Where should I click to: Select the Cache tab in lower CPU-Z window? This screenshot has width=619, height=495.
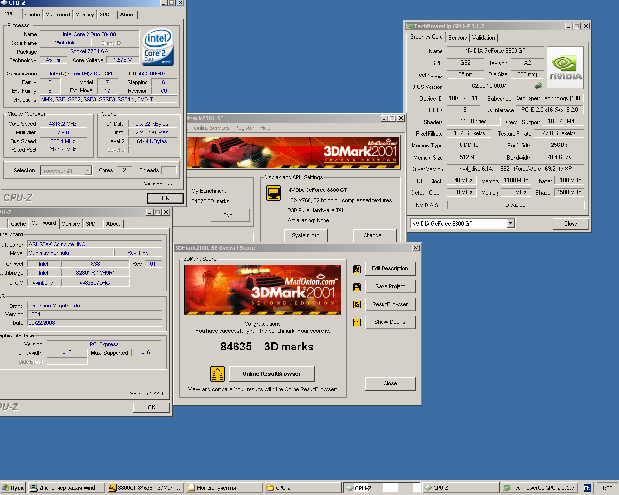point(18,224)
